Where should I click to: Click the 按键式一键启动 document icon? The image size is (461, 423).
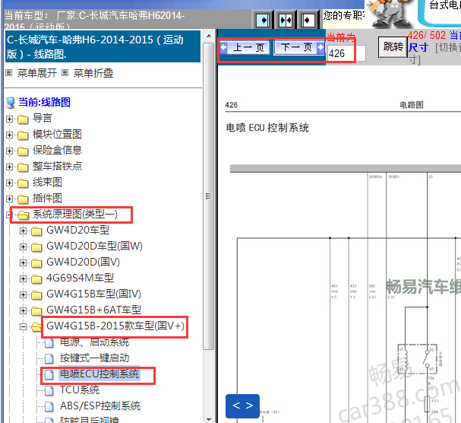(x=49, y=358)
